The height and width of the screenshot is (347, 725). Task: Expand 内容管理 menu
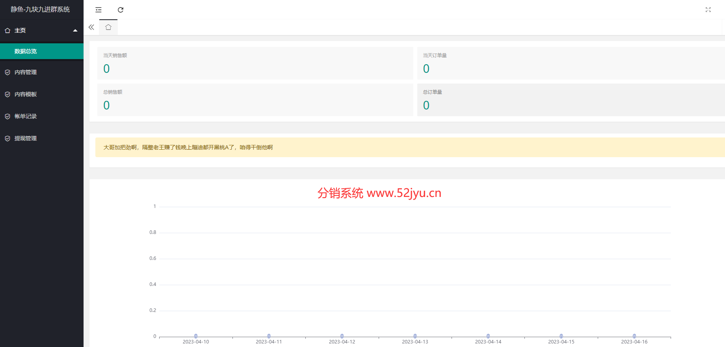26,72
